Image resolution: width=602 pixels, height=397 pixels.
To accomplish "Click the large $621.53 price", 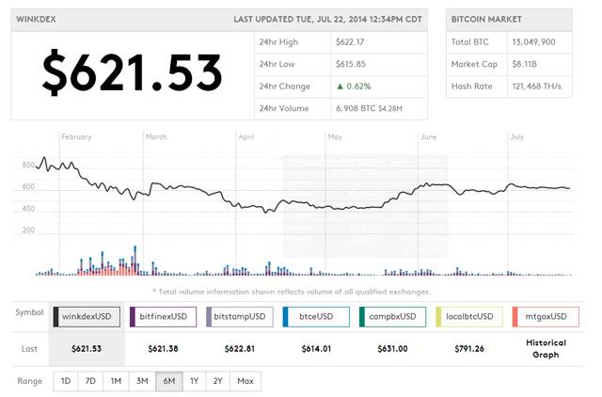I will 132,73.
